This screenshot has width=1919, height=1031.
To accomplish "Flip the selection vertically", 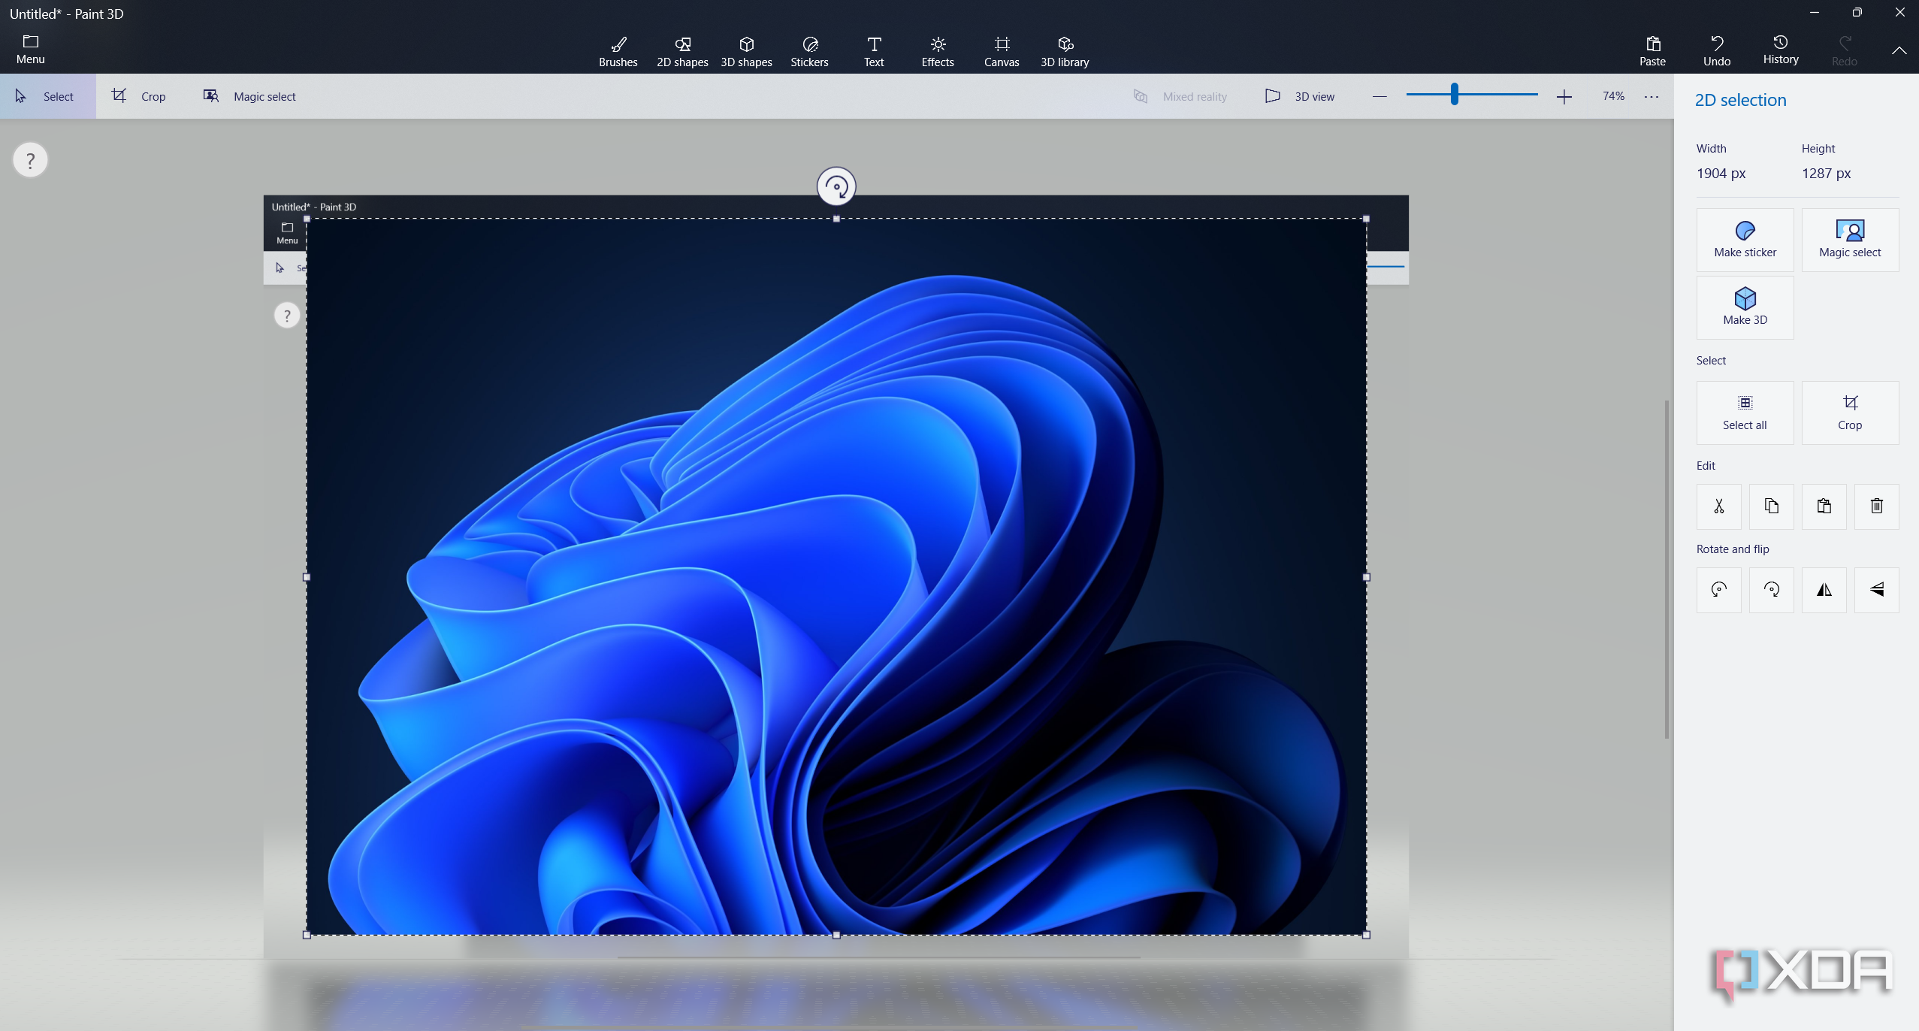I will click(1876, 590).
